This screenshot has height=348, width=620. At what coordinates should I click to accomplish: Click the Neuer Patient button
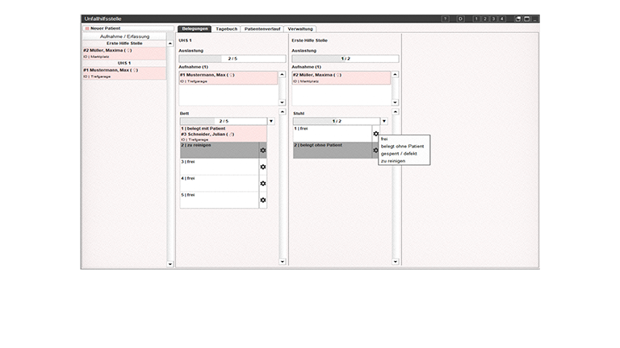[103, 28]
